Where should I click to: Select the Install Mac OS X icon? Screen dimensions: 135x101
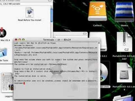click(x=3, y=33)
